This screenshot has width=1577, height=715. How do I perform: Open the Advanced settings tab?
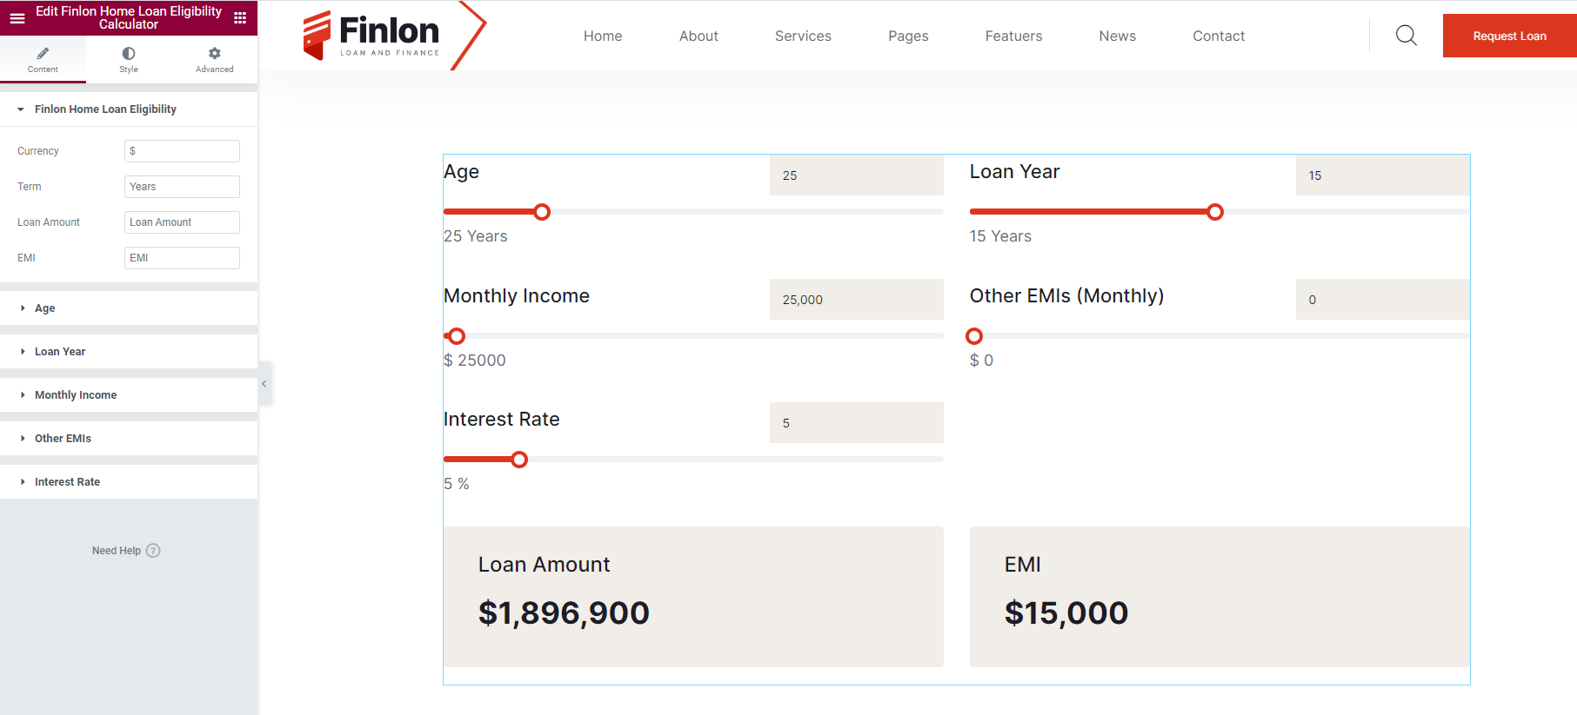click(214, 59)
